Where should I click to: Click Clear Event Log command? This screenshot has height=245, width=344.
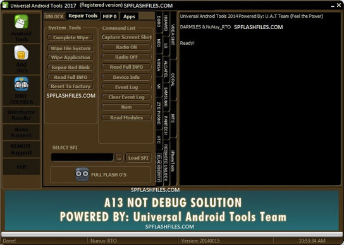pos(126,97)
